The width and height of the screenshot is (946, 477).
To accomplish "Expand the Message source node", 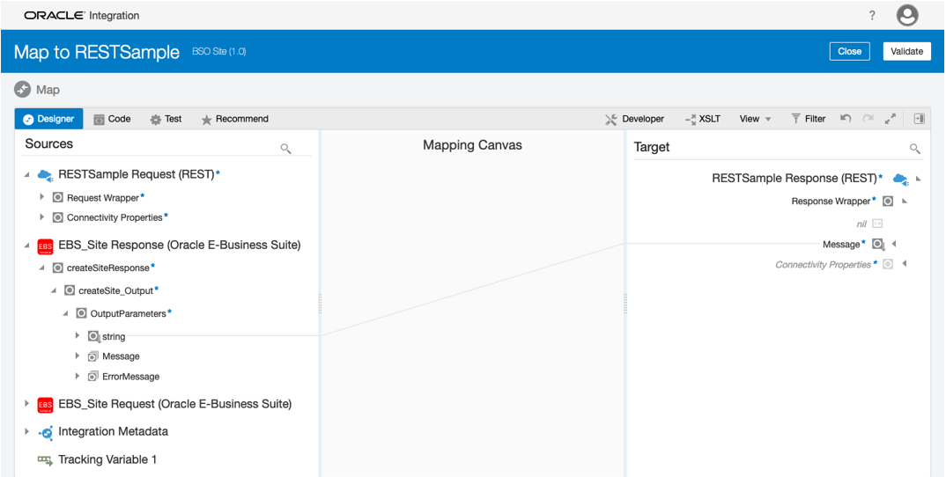I will (78, 356).
